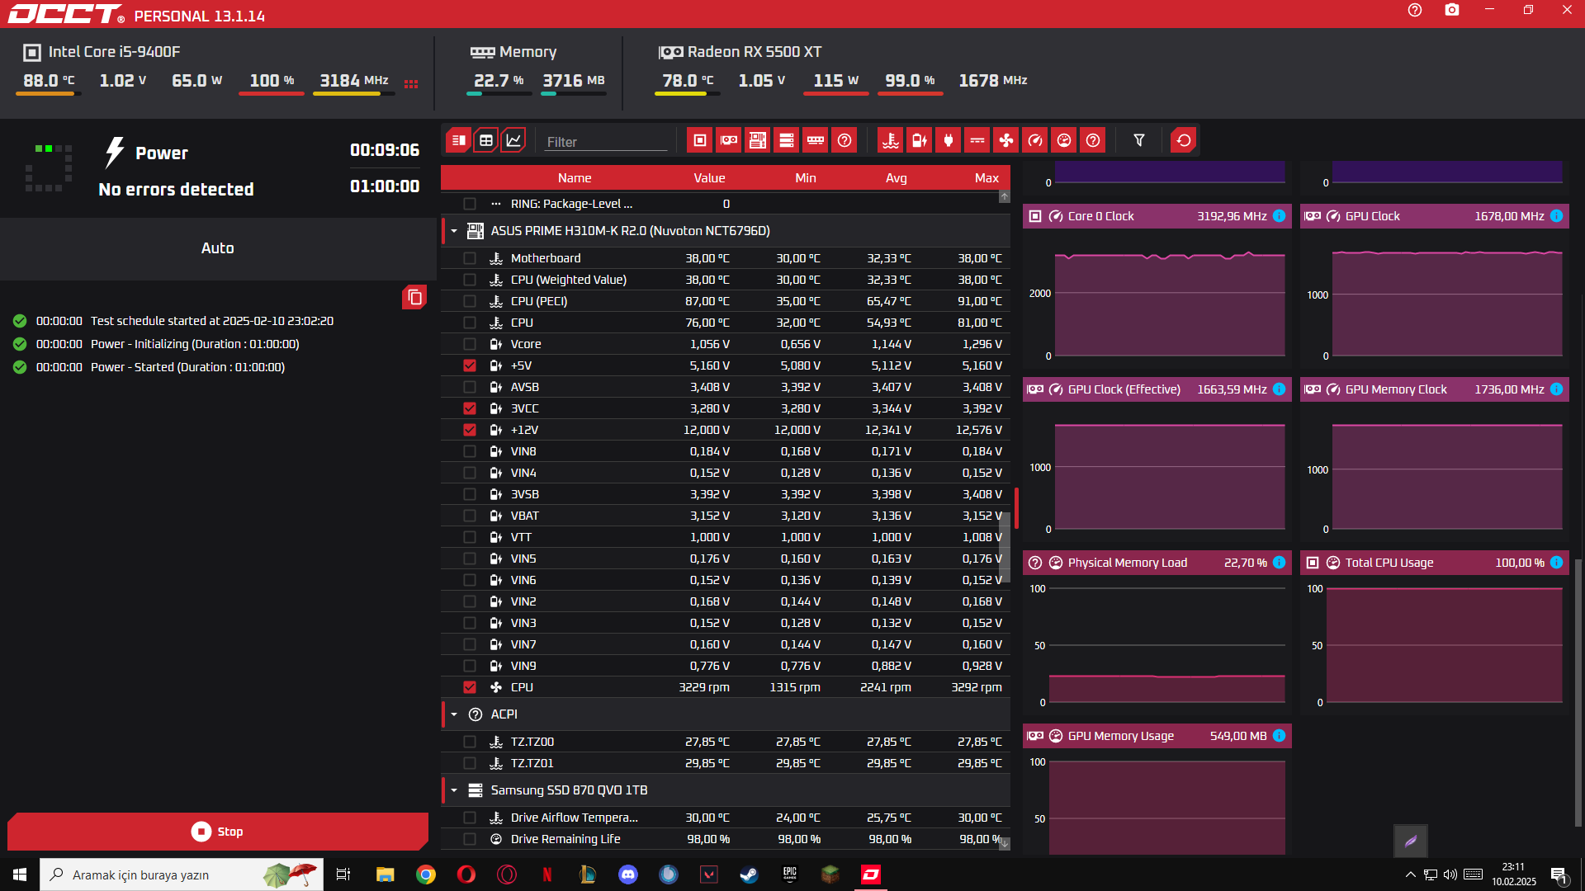This screenshot has width=1585, height=891.
Task: Click the sensor Filter text field
Action: click(605, 142)
